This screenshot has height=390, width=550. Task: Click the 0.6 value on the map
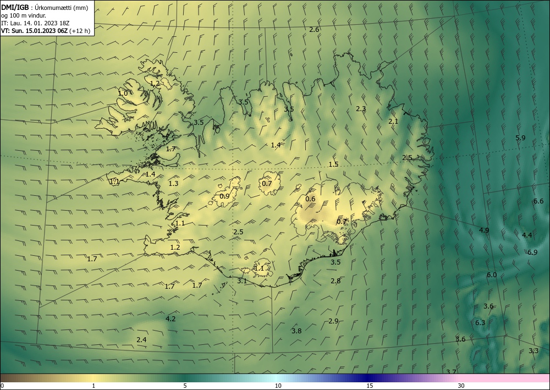(x=310, y=199)
